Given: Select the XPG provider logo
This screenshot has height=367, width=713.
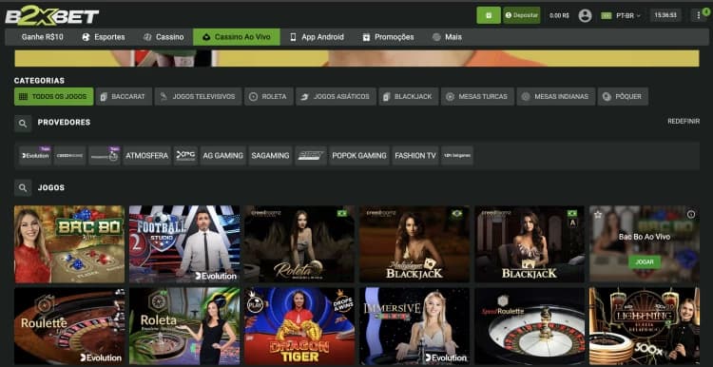Looking at the screenshot, I should tap(185, 156).
